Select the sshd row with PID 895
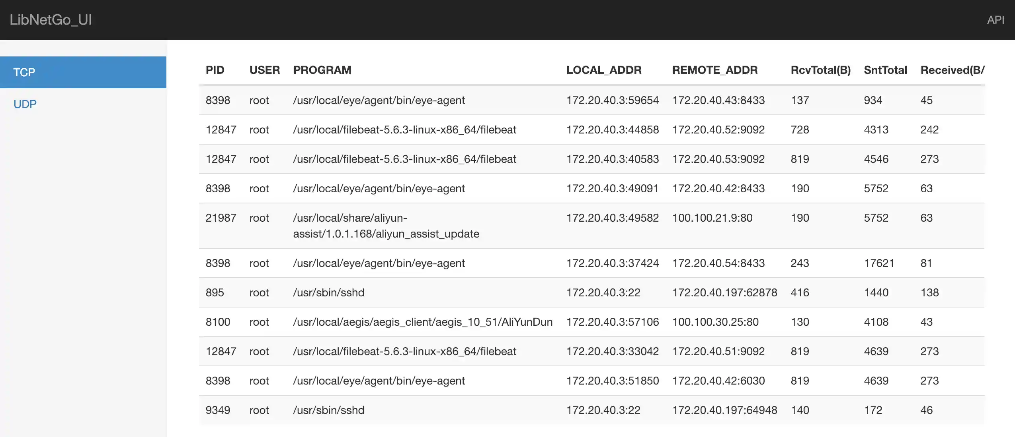The width and height of the screenshot is (1015, 437). point(478,292)
